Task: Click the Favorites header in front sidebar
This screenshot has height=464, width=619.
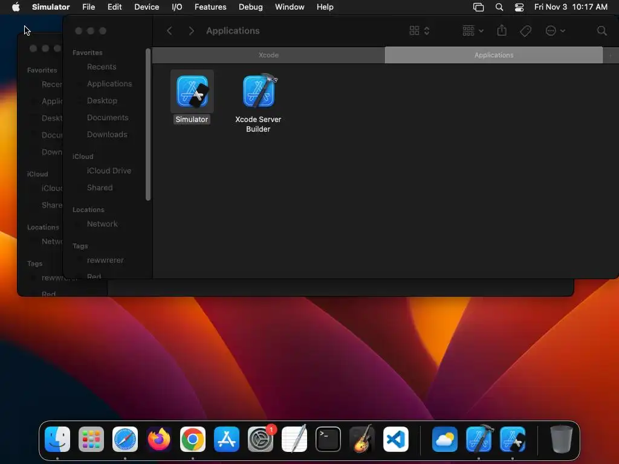Action: pos(87,53)
